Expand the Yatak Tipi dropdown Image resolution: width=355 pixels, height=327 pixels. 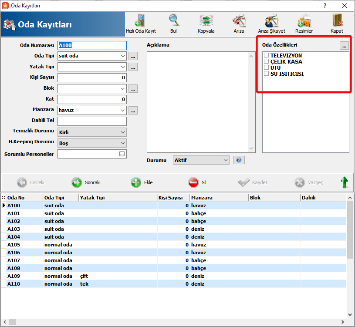(123, 67)
